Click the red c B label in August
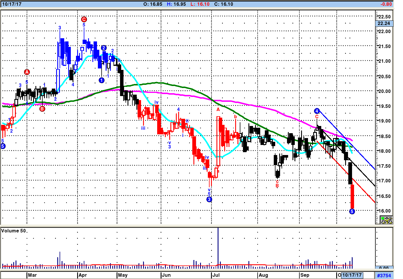The image size is (403, 279). tap(277, 184)
